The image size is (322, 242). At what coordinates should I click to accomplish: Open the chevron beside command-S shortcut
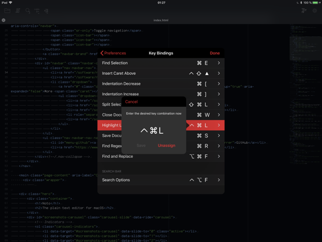pyautogui.click(x=219, y=136)
